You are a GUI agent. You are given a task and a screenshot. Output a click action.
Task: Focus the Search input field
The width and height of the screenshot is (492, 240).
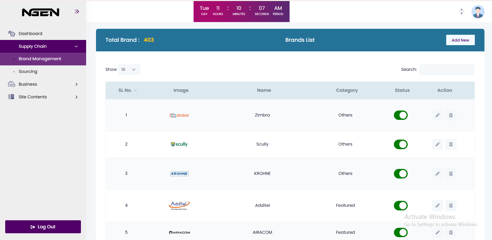pos(446,70)
